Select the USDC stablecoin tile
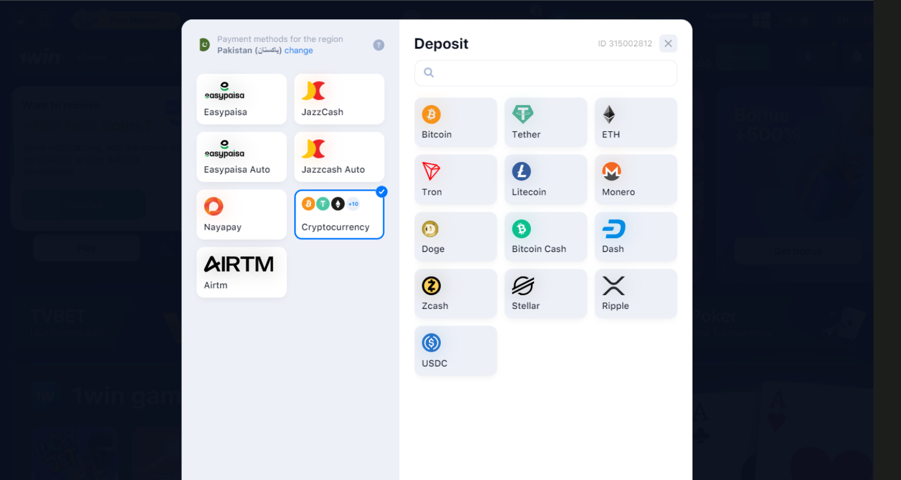 [455, 351]
